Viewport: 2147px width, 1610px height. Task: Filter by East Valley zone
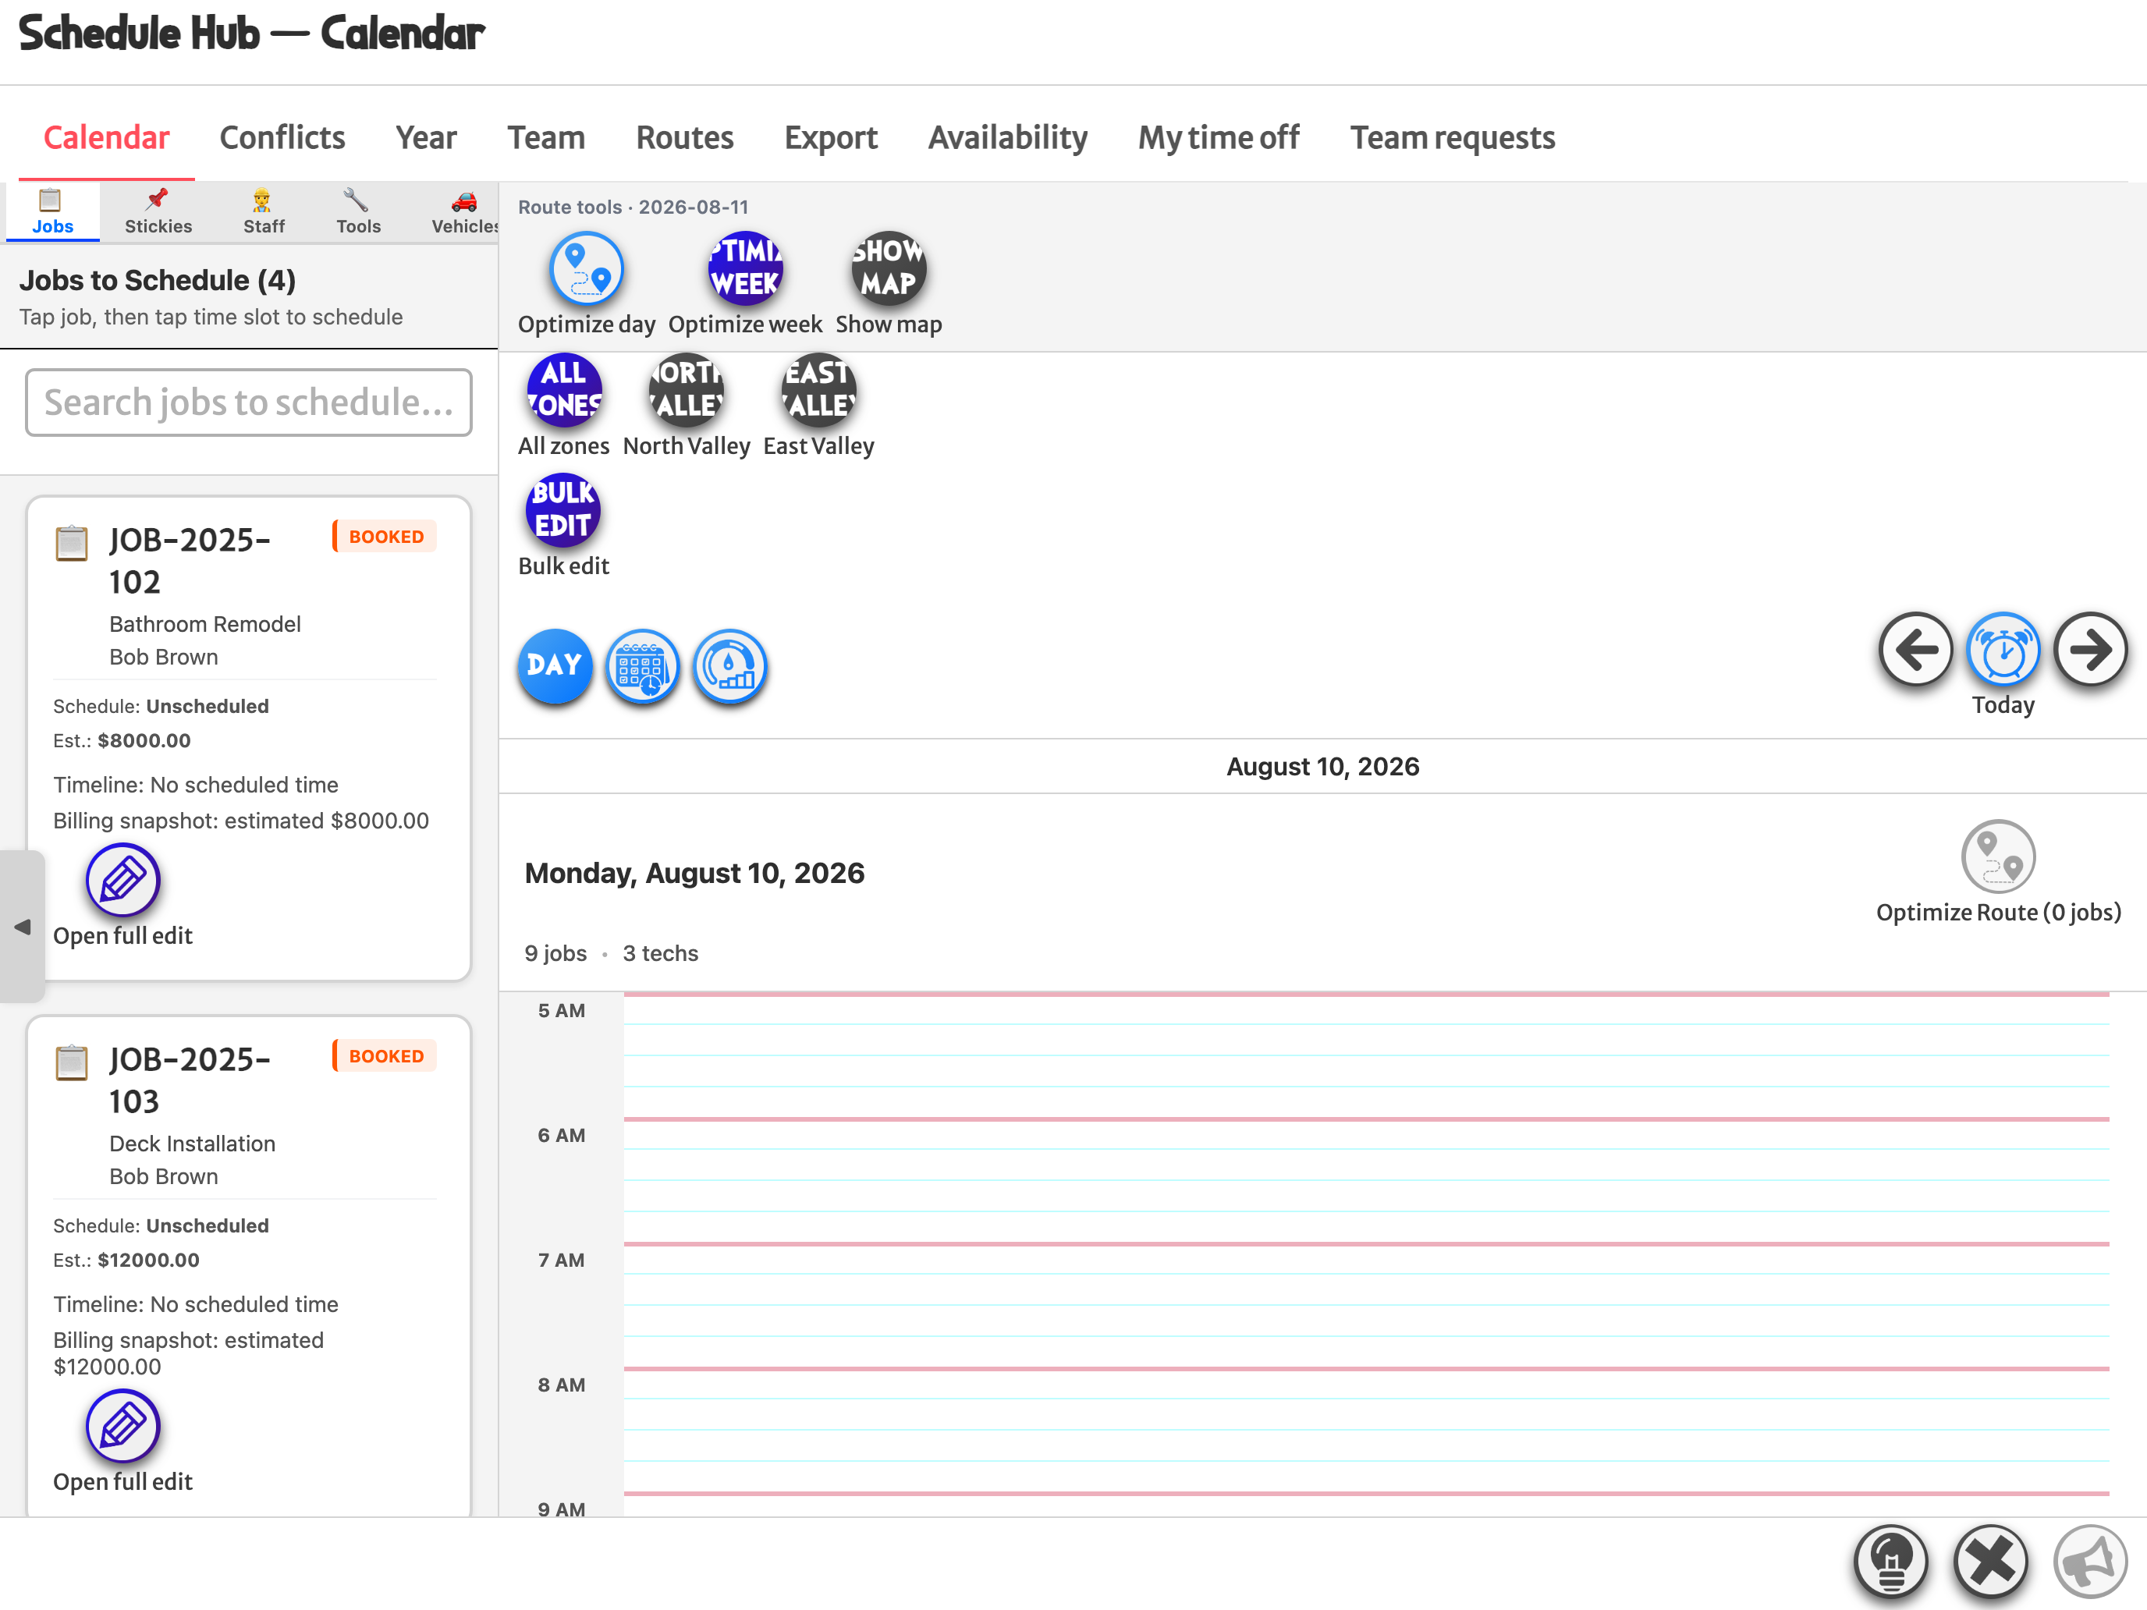(818, 390)
